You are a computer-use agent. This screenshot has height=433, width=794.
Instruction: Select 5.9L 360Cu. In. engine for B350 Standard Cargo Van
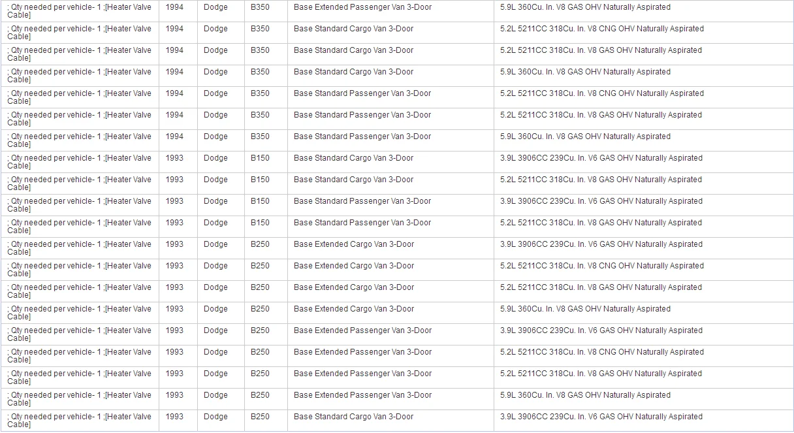(585, 72)
